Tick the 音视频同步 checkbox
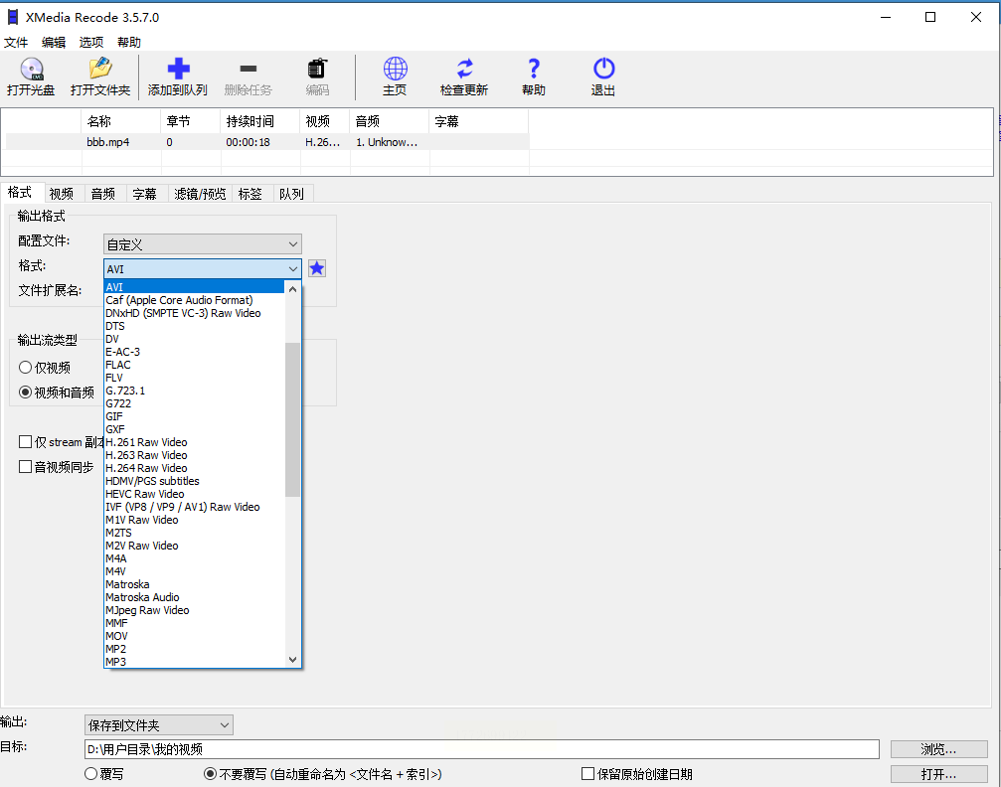1001x787 pixels. (26, 467)
